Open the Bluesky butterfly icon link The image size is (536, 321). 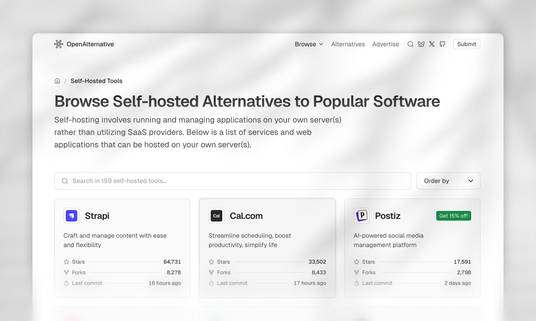point(421,44)
